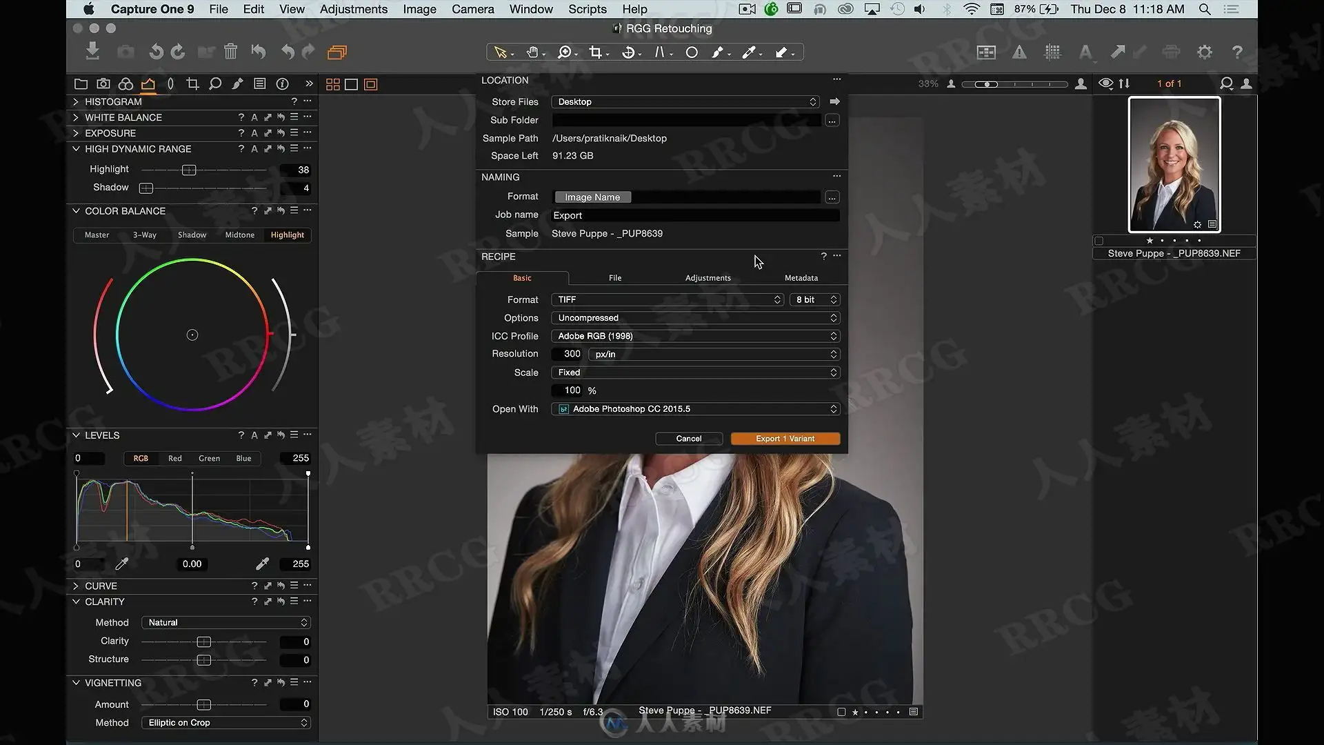
Task: Click Export 1 Variant button
Action: coord(785,439)
